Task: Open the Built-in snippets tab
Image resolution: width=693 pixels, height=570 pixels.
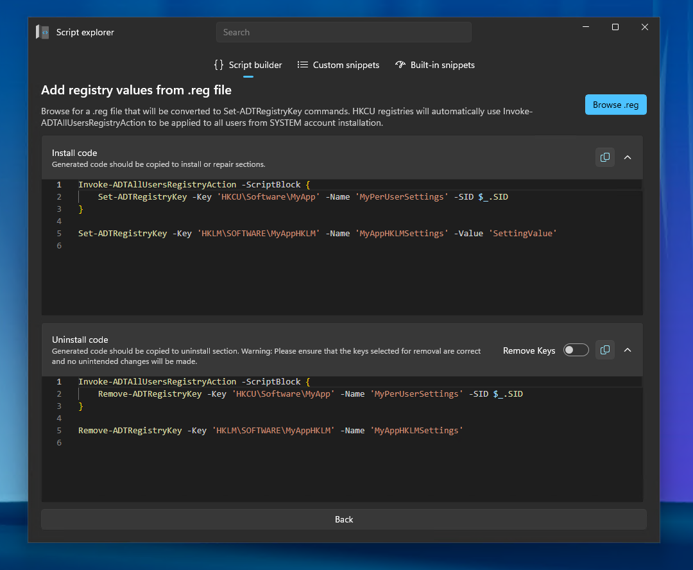Action: pyautogui.click(x=435, y=65)
